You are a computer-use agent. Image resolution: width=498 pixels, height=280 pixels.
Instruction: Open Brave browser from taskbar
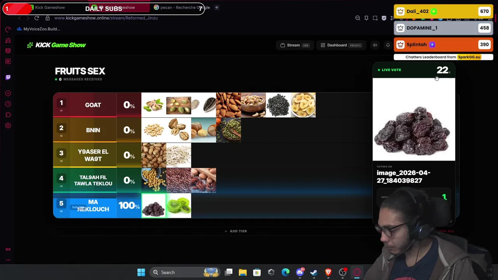click(x=328, y=272)
